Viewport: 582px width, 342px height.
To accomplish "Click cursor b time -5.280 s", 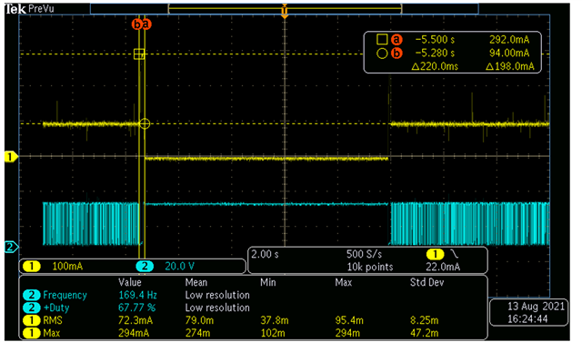I will [435, 54].
